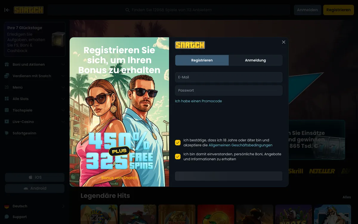The height and width of the screenshot is (224, 358).
Task: Open the Verdienen mit Snatch coins icon
Action: [x=7, y=76]
